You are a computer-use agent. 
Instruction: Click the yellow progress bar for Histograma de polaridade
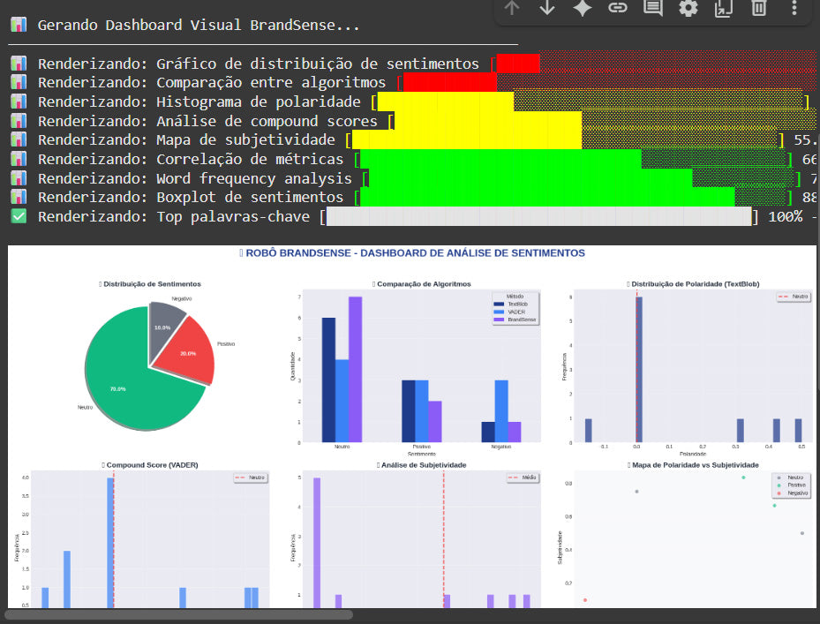tap(446, 101)
